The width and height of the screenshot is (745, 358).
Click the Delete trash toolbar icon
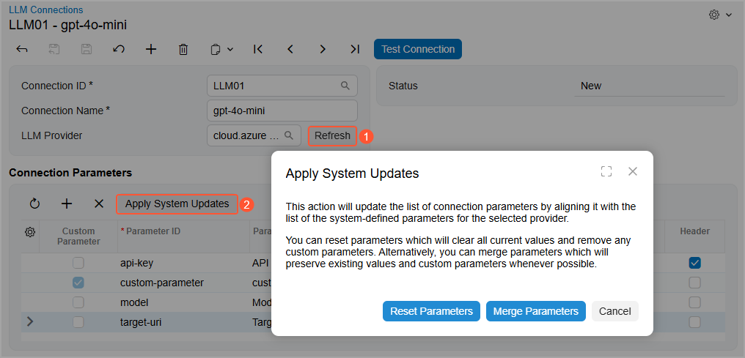click(183, 49)
